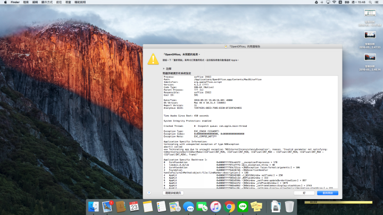Open Contacts from the Dock
This screenshot has width=383, height=215.
coord(121,207)
